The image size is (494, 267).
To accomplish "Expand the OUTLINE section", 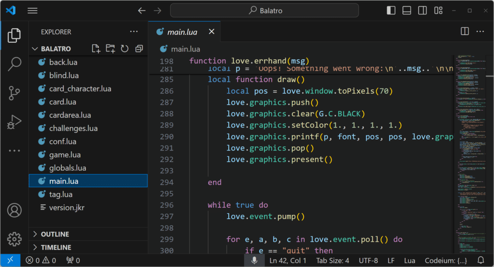I will [x=55, y=234].
